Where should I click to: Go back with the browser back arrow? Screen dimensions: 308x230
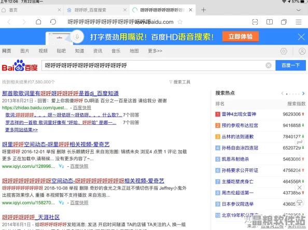coord(9,22)
